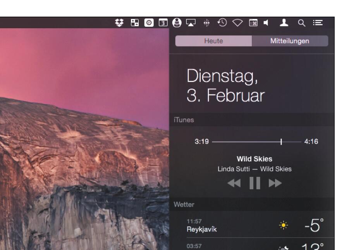349x250 pixels.
Task: Open the Time Machine menu
Action: [222, 23]
